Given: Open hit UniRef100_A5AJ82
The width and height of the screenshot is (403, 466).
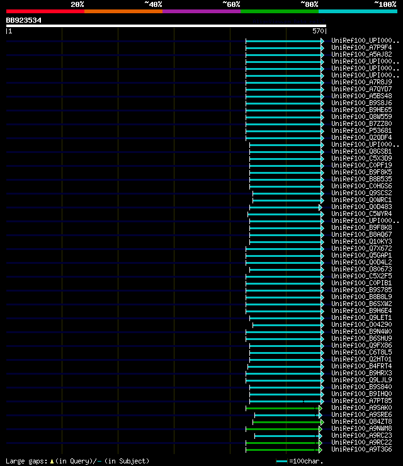Looking at the screenshot, I should click(x=361, y=55).
